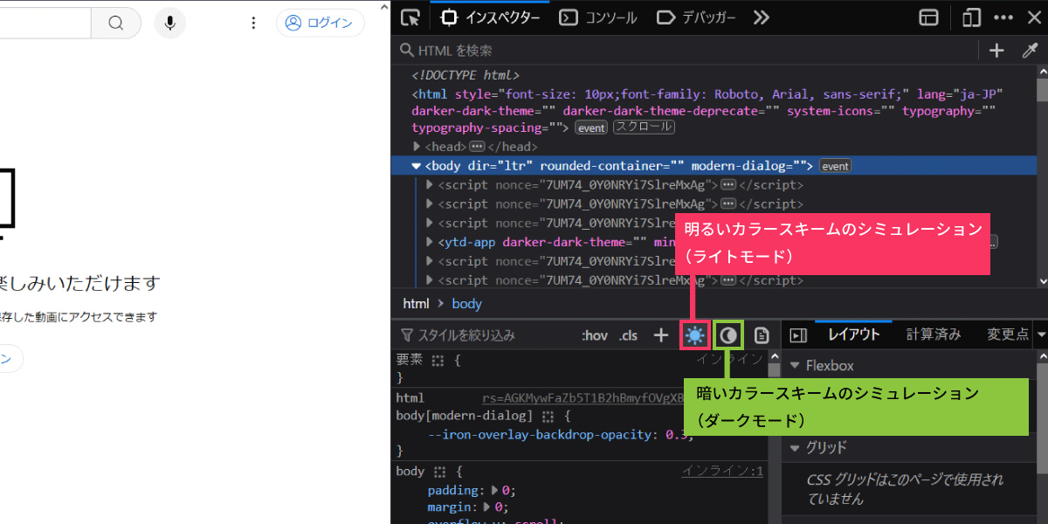Toggle dark color scheme simulation moon icon

point(728,335)
